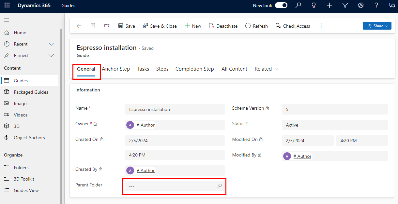
Task: Switch to the Anchor Step tab
Action: click(116, 69)
